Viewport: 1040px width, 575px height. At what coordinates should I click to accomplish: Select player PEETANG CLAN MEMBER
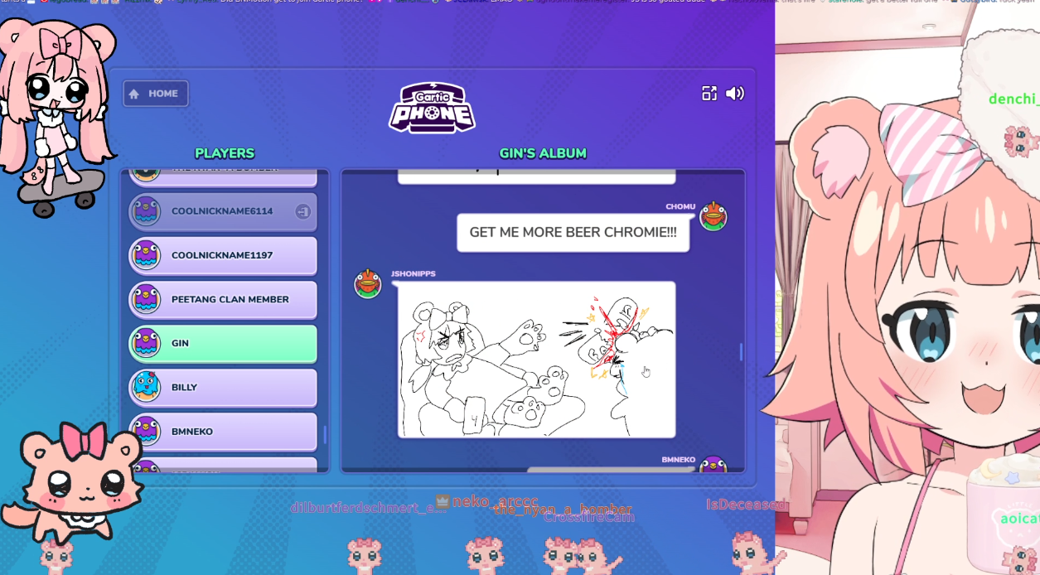(223, 299)
